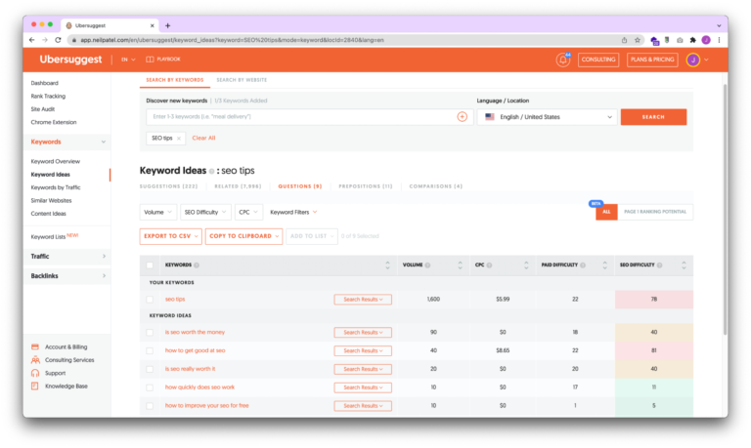Click the Plans & Pricing button
This screenshot has width=751, height=448.
[x=652, y=60]
